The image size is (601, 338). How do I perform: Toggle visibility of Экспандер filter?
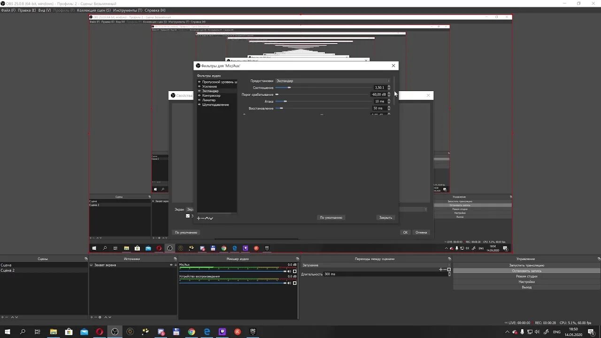[x=199, y=91]
